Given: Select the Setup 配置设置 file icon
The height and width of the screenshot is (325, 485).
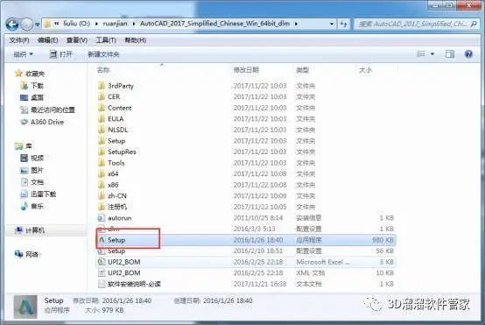Looking at the screenshot, I should click(102, 251).
